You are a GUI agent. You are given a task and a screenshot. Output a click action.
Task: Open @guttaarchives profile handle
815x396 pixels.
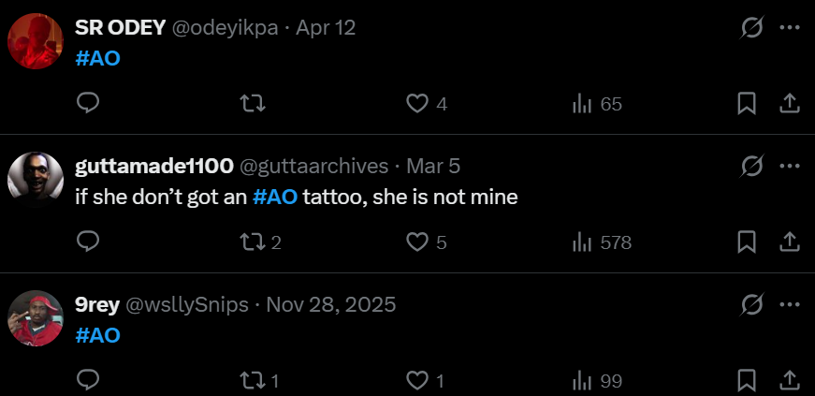(x=314, y=167)
